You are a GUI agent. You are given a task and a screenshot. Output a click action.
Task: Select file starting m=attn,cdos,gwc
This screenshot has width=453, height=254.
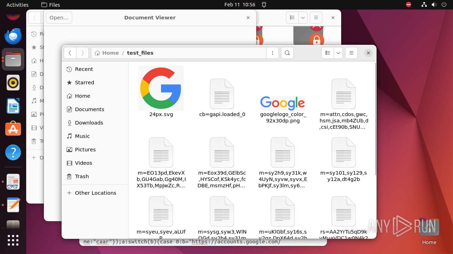[344, 104]
